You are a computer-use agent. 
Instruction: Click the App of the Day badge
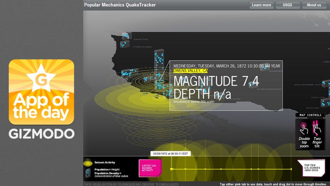[x=41, y=92]
